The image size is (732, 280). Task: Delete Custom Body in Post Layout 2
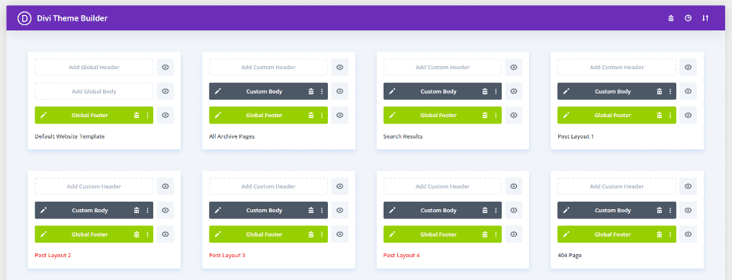point(136,210)
